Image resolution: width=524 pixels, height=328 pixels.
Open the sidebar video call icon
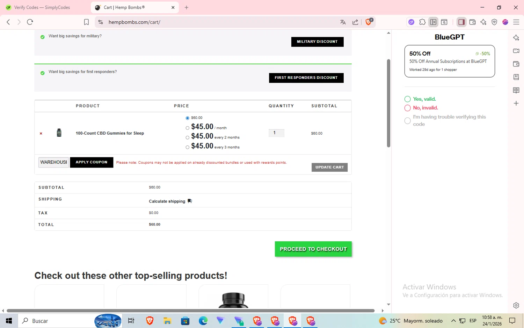point(516,51)
